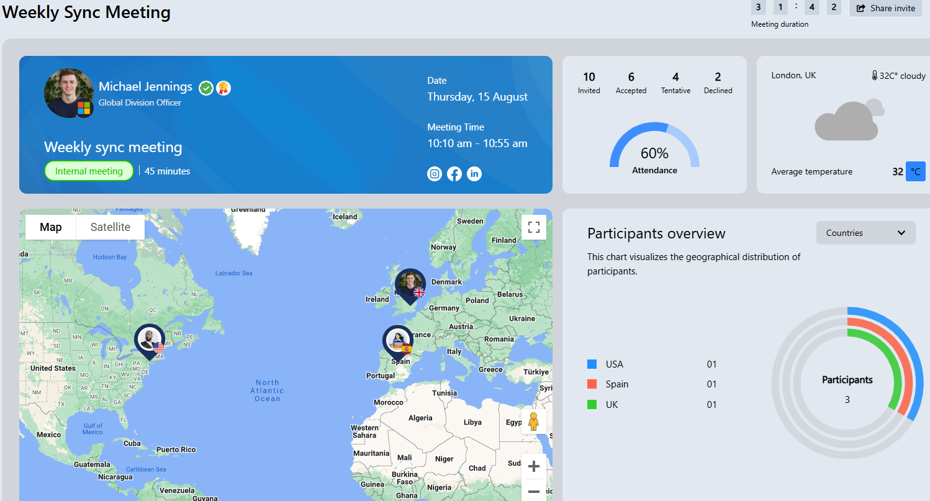Switch to the Satellite view tab
Screen dimensions: 930x501
[x=111, y=227]
